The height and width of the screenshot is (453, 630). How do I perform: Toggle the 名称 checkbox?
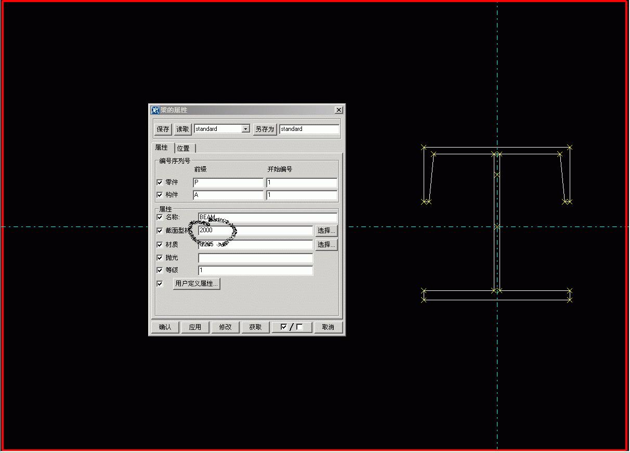[160, 217]
